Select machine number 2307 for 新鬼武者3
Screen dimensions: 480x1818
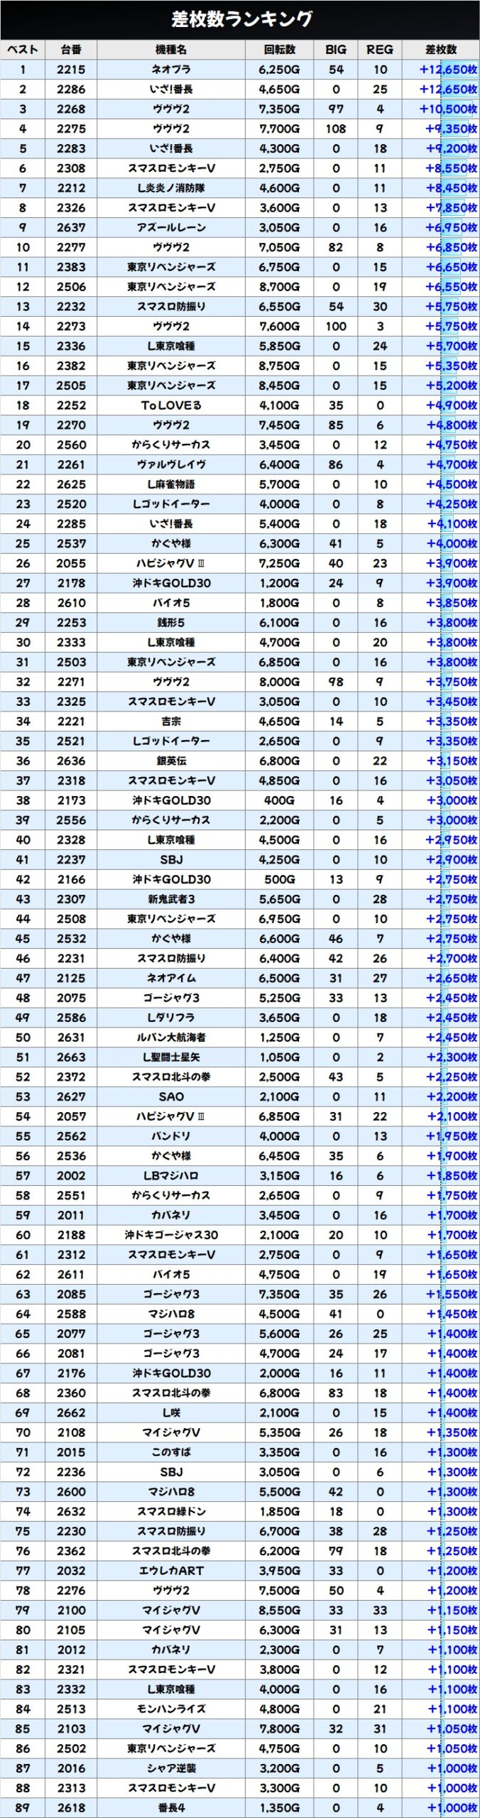71,899
